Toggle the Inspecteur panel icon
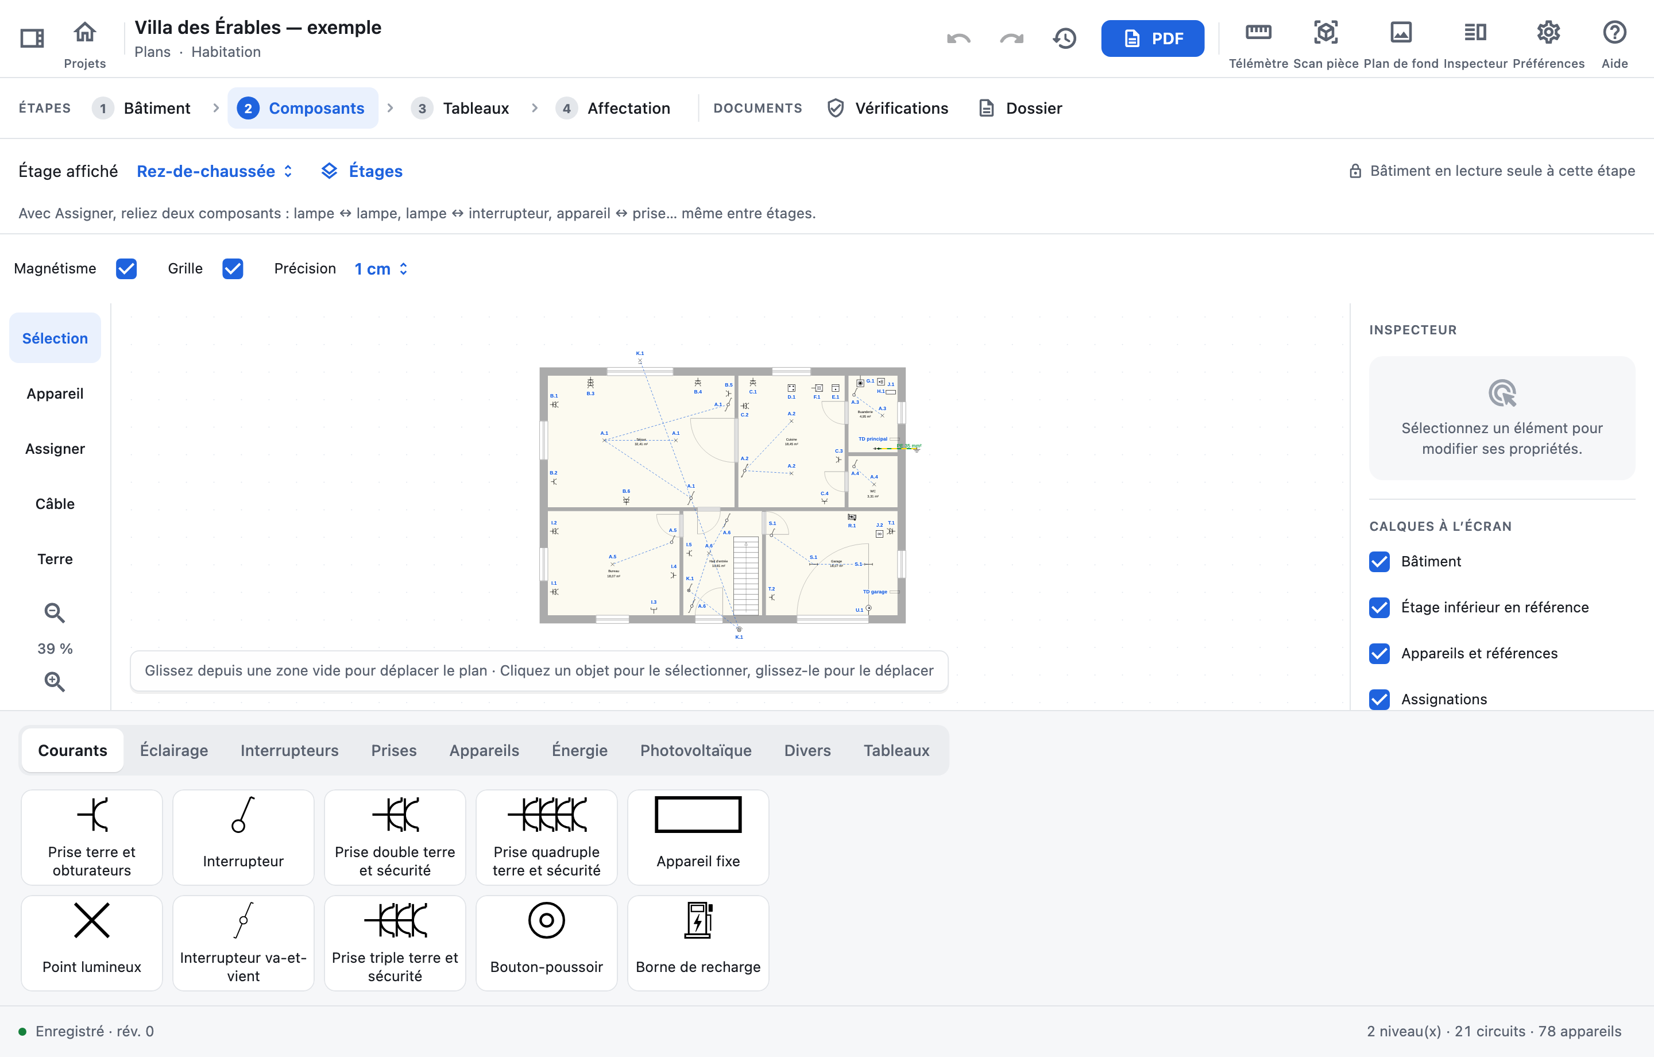The height and width of the screenshot is (1057, 1654). (1475, 45)
